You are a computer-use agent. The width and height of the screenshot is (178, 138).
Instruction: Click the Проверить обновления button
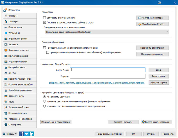(x=152, y=48)
